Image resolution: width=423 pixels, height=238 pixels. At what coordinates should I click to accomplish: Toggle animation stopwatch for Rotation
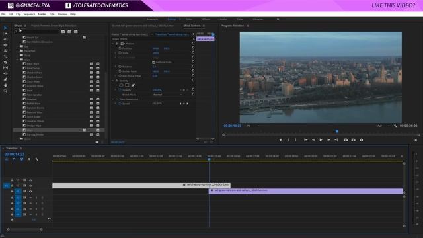point(120,67)
